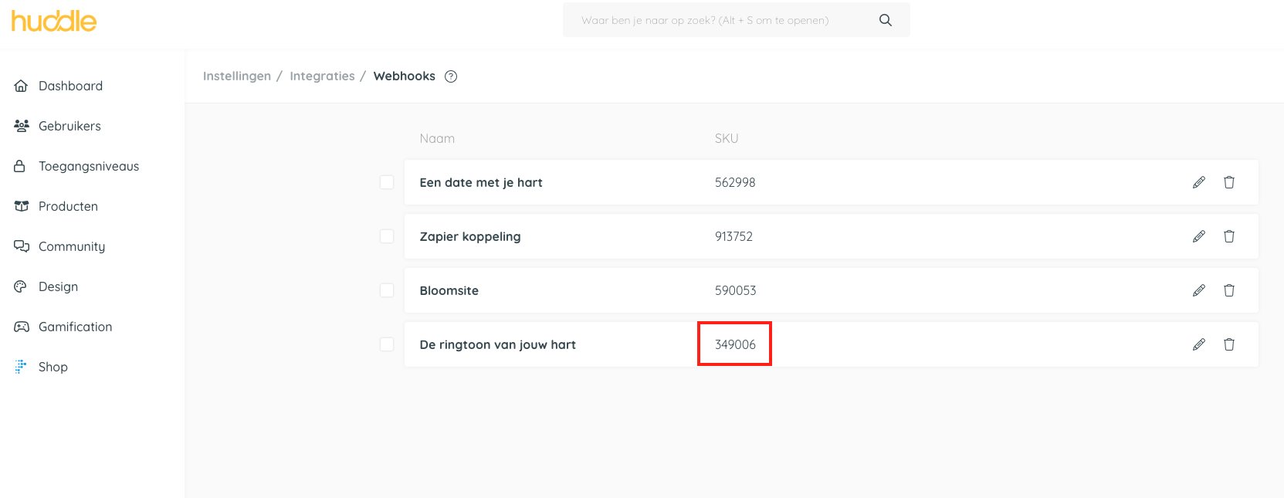Click the search magnifier icon
Viewport: 1284px width, 498px height.
(886, 20)
